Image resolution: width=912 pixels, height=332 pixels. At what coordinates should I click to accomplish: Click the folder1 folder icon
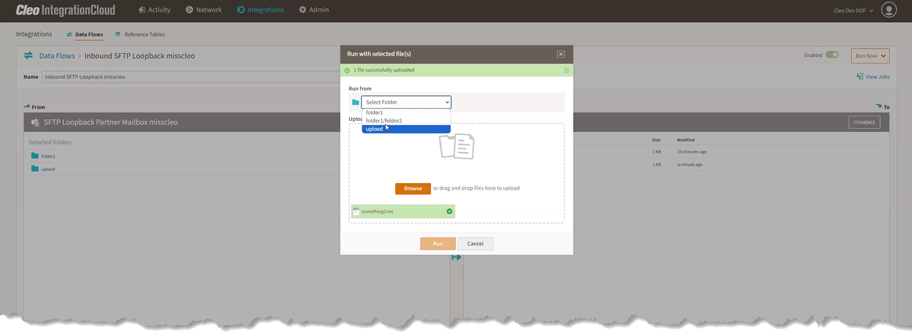[x=35, y=156]
